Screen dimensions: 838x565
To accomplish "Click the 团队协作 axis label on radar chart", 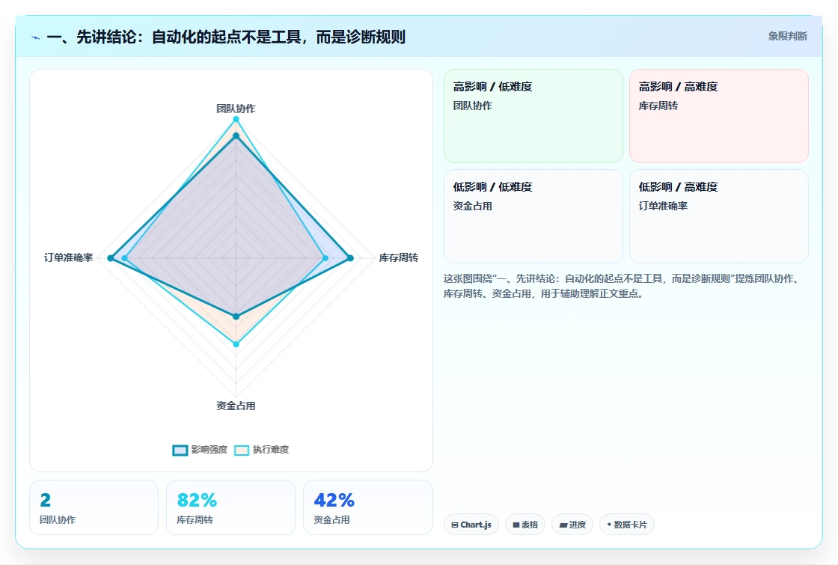I will point(236,109).
